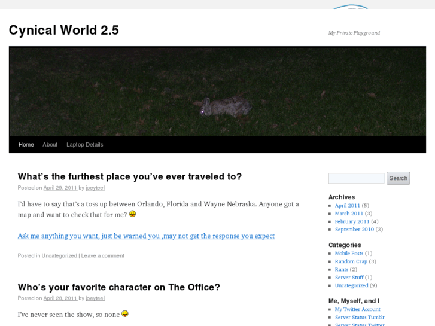Open the April 29, 2011 date link

coord(60,188)
